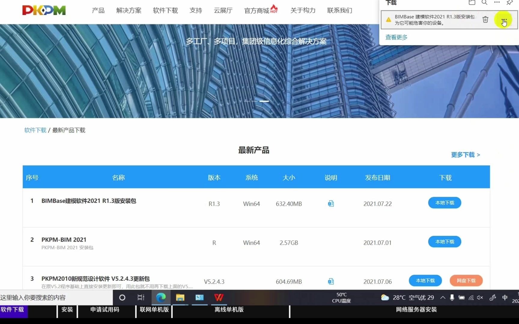This screenshot has height=324, width=519.
Task: Click the 更多下载 > link
Action: pos(466,155)
